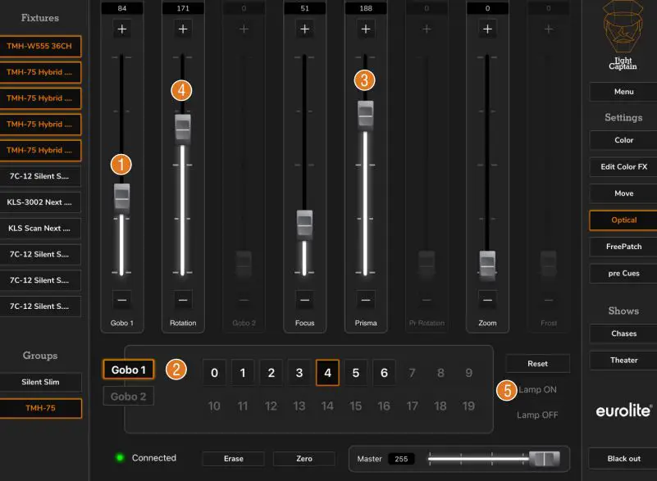Click the Master dimmer slider handle

click(544, 459)
